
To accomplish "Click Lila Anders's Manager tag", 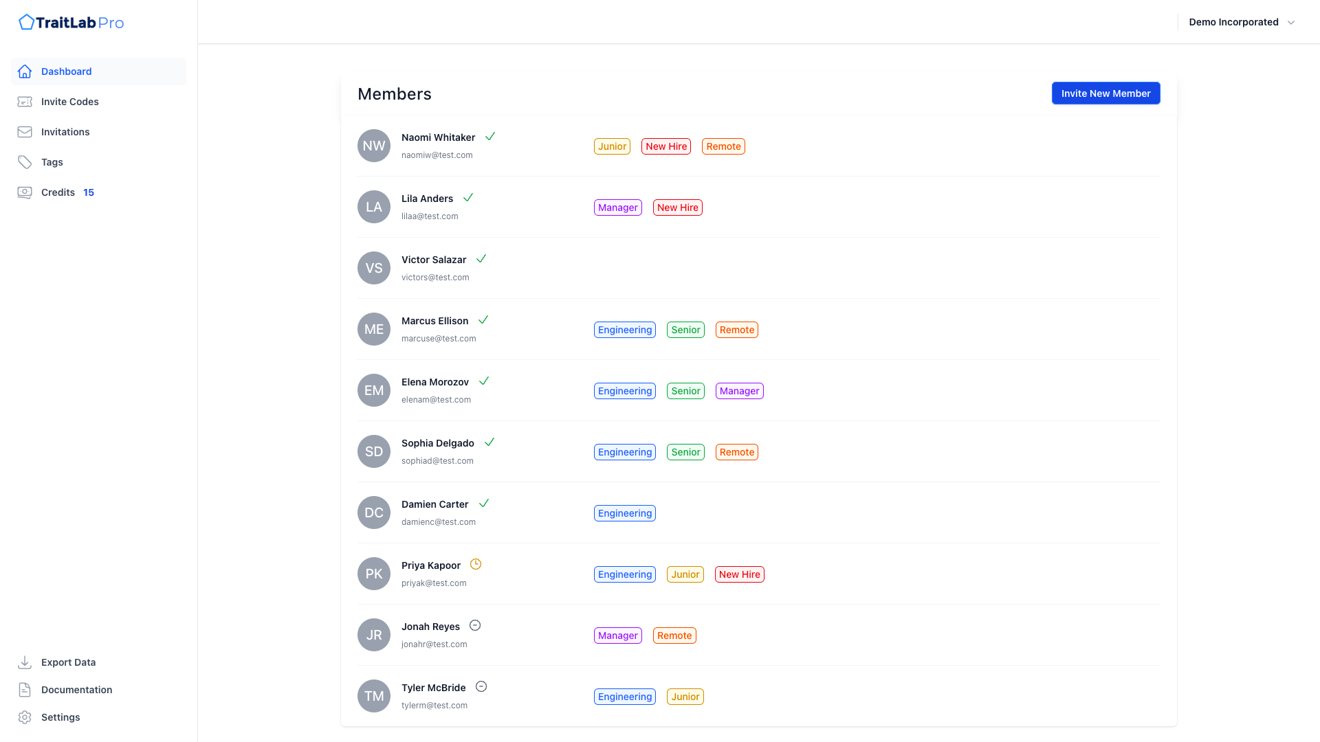I will 617,207.
